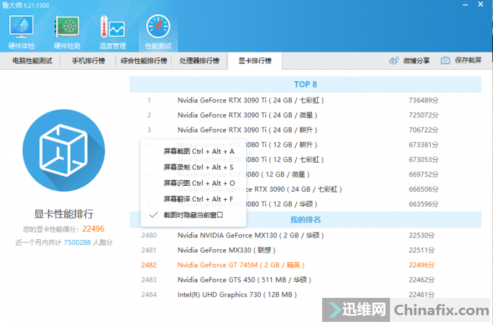Open the 硬件检测 hardware detection section

(x=67, y=31)
